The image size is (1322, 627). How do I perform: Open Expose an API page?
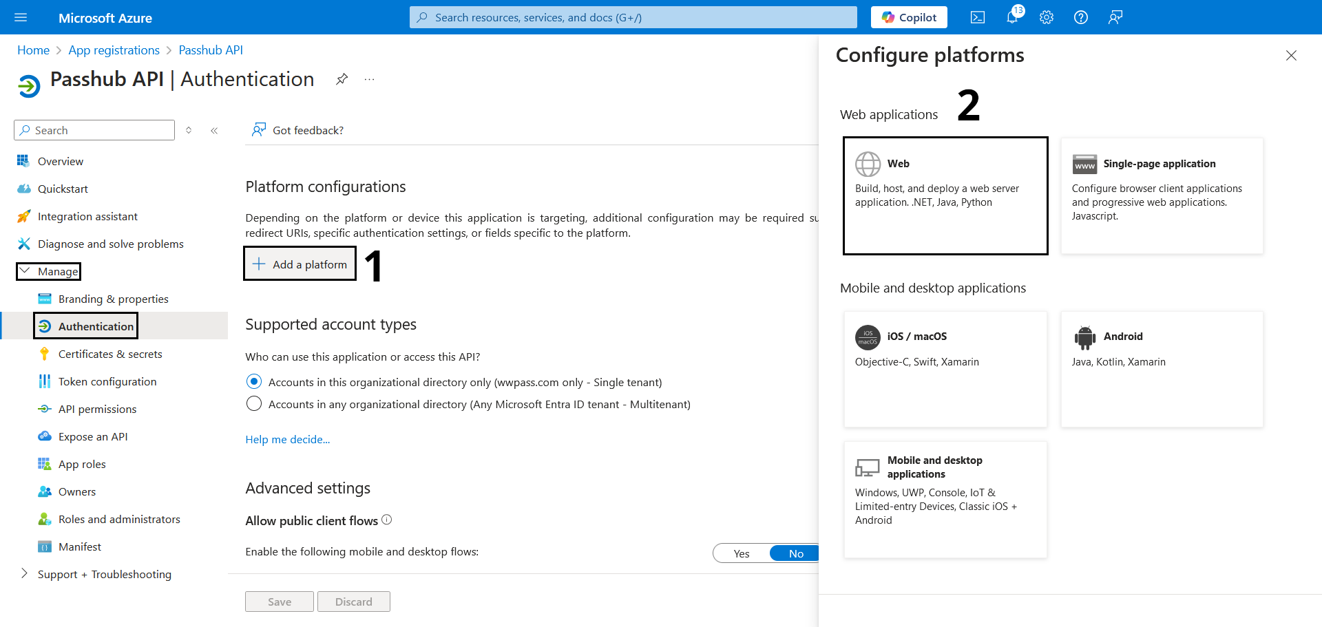pyautogui.click(x=93, y=436)
